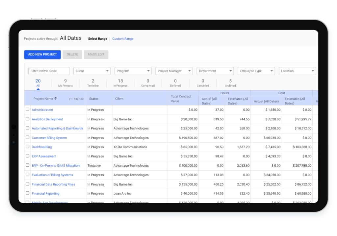The image size is (337, 236).
Task: Open the Client filter dropdown
Action: 92,71
